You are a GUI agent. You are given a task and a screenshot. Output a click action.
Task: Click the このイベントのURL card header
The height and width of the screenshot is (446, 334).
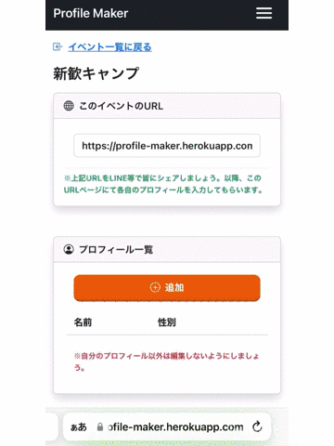coord(167,106)
